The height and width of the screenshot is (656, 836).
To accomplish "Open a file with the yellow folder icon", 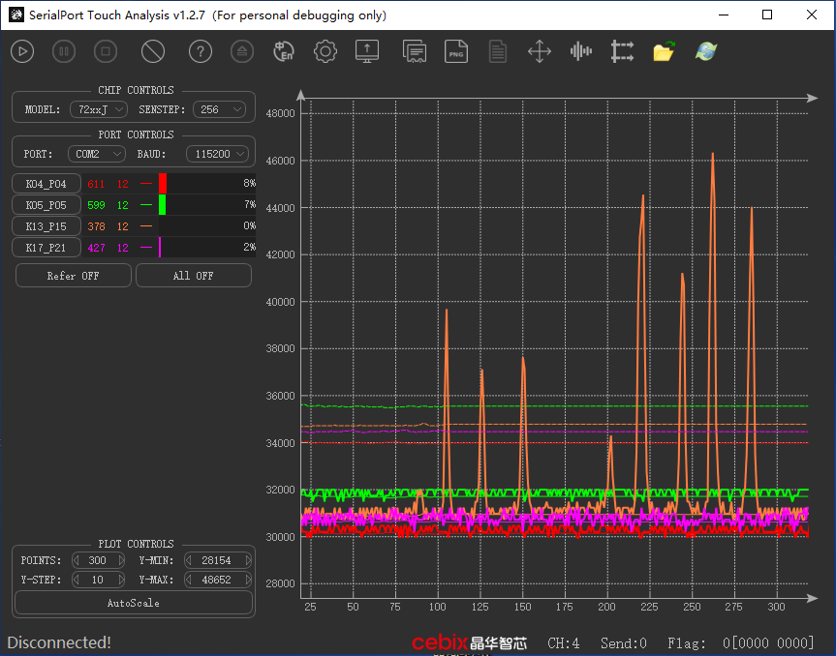I will click(x=664, y=51).
